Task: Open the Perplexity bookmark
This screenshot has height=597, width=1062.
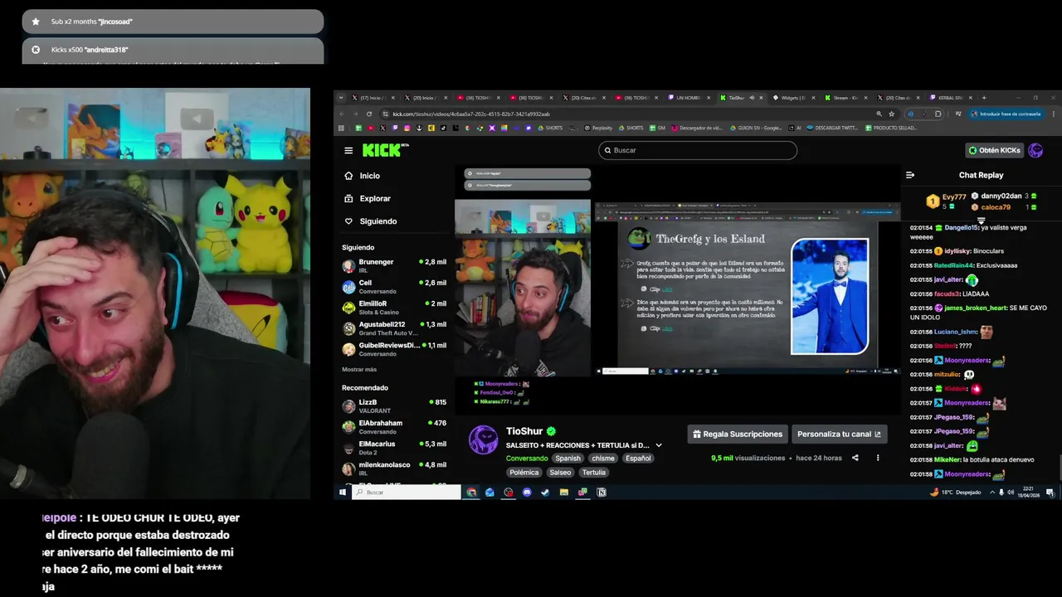Action: pyautogui.click(x=598, y=128)
